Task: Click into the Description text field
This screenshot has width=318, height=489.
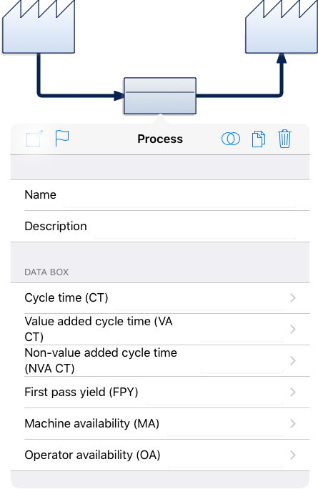Action: 195,227
